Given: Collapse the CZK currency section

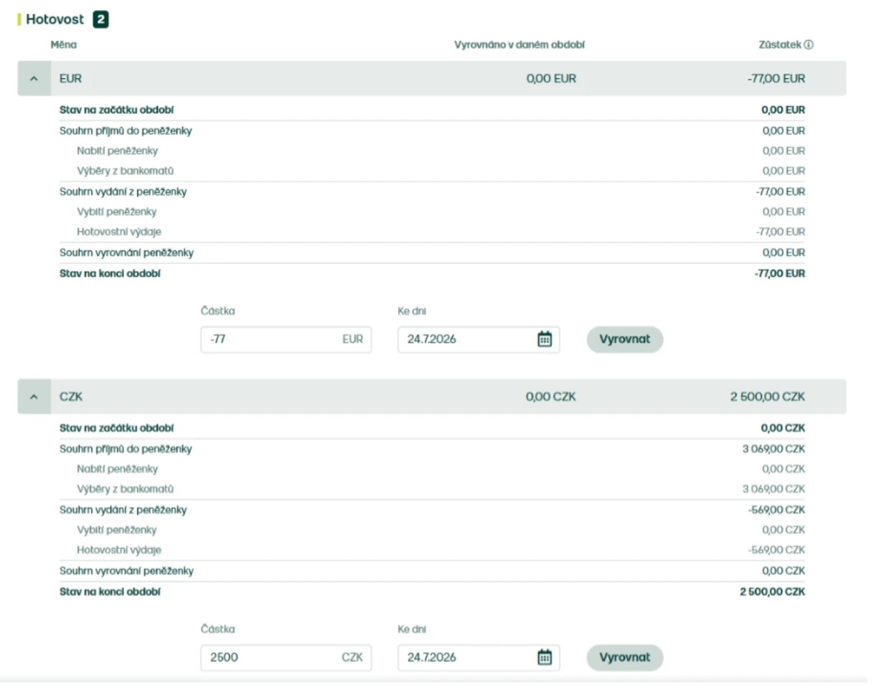Looking at the screenshot, I should [34, 397].
